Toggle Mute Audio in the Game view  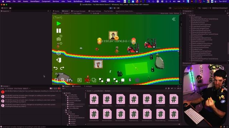tap(165, 14)
